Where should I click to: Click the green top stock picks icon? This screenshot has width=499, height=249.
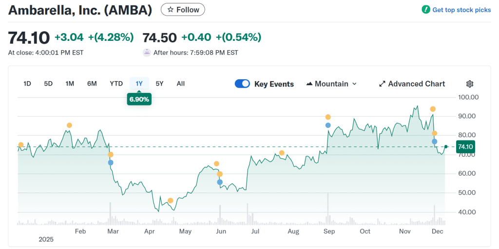426,10
